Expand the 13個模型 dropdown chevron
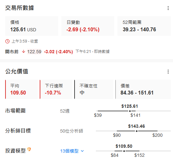Image resolution: width=173 pixels, height=160 pixels. (82, 151)
